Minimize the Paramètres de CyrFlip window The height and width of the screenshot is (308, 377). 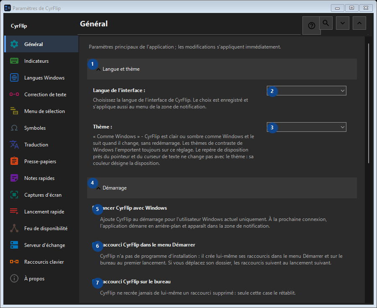pos(337,8)
